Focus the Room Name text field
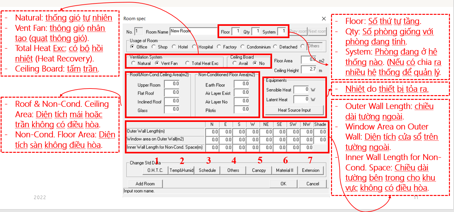Viewport: 454px width, 212px height. 193,31
